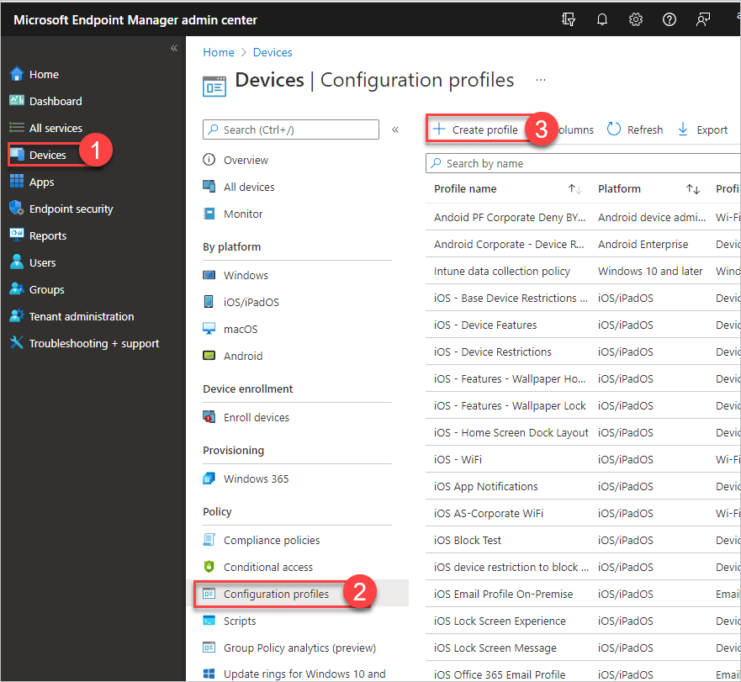Sort by Platform column arrows

pyautogui.click(x=693, y=189)
